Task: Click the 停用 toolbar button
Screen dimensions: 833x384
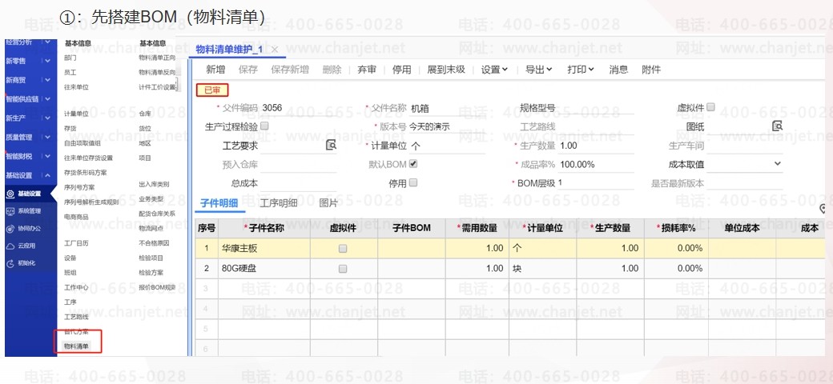Action: [x=401, y=70]
